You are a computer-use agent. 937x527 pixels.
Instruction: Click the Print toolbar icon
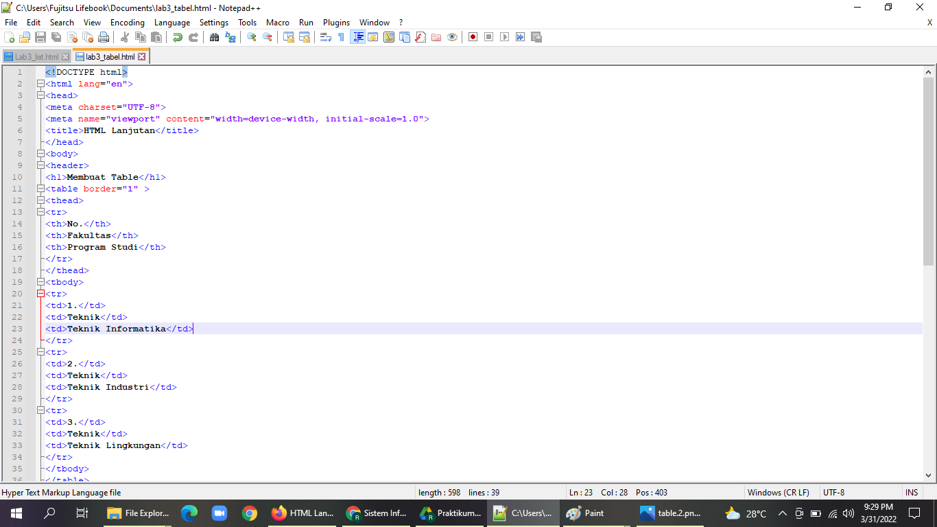(x=105, y=37)
